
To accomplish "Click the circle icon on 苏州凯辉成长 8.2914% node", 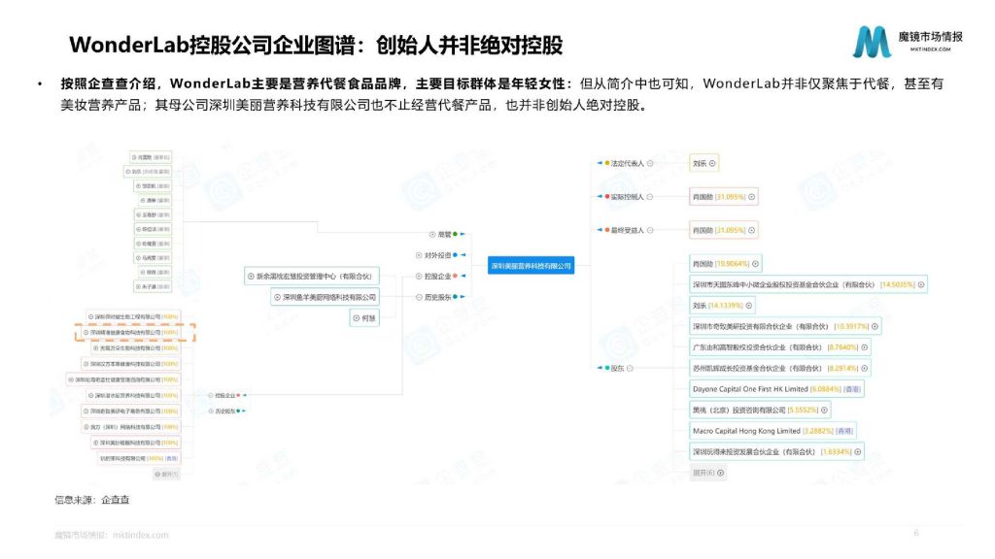I will pos(864,368).
